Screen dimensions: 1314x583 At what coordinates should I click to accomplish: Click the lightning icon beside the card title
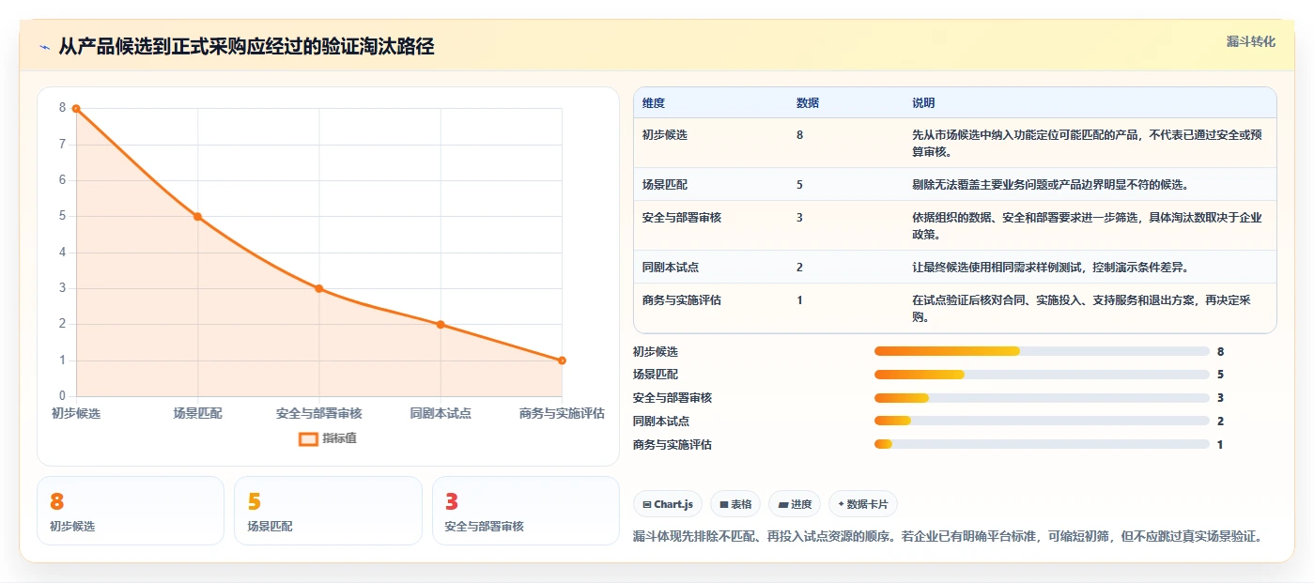[44, 47]
